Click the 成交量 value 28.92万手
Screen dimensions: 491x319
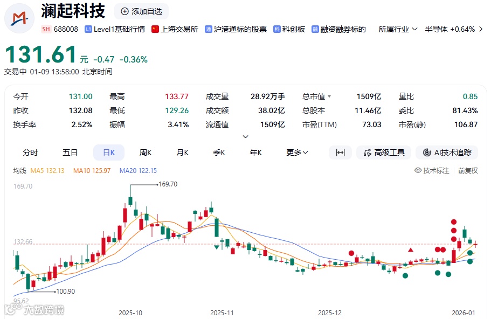coord(268,96)
